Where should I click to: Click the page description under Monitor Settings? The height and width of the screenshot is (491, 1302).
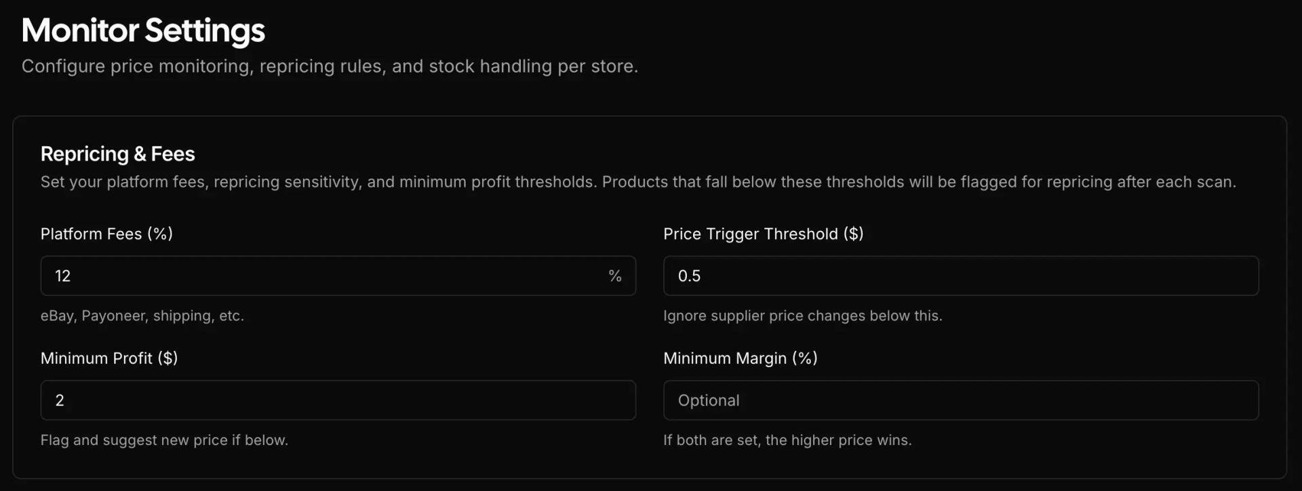[330, 66]
